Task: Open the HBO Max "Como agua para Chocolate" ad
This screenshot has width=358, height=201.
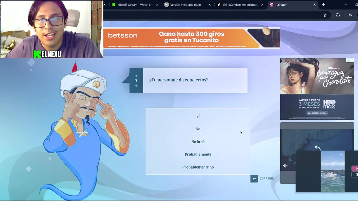Action: 317,89
